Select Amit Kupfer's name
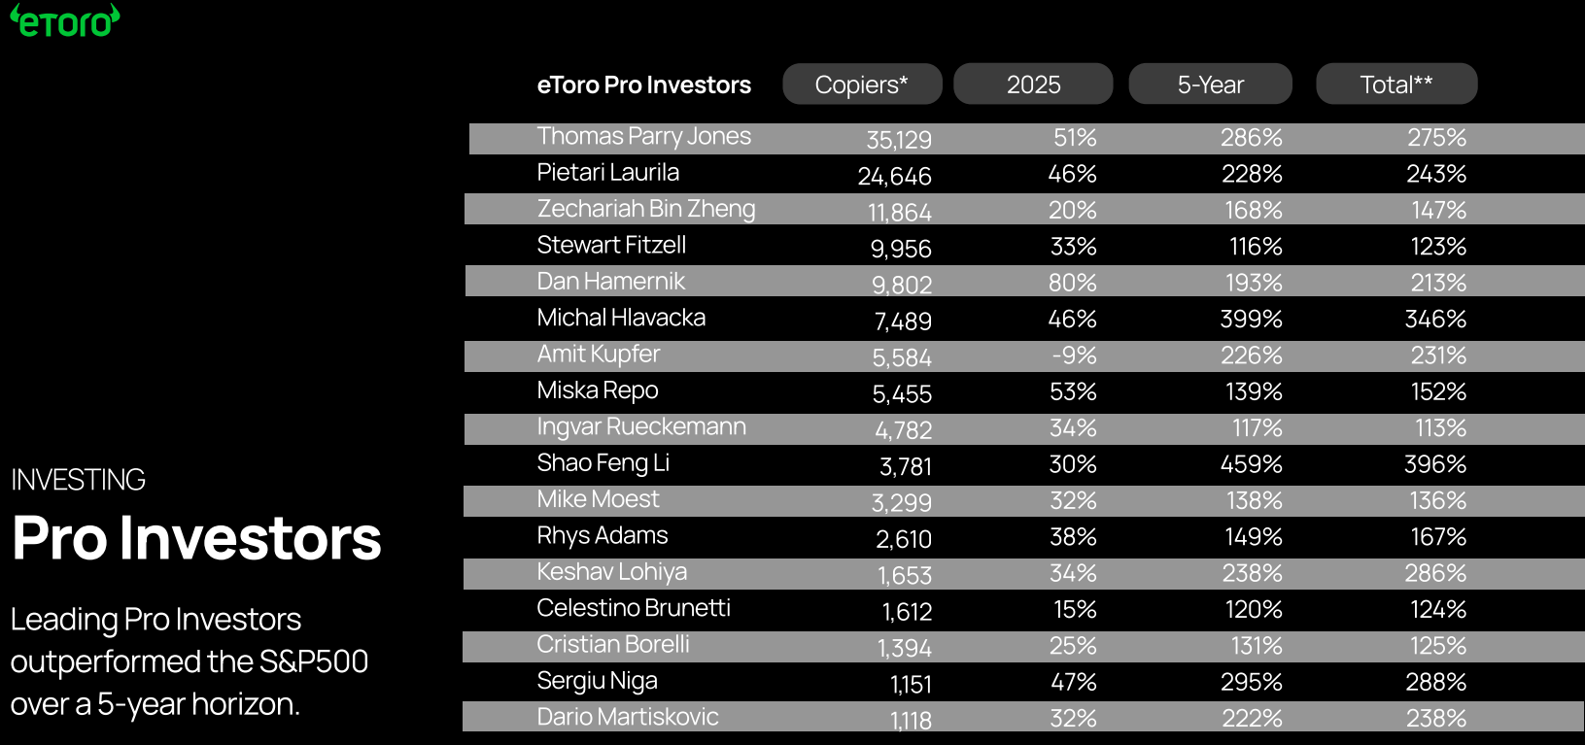Image resolution: width=1585 pixels, height=745 pixels. tap(598, 355)
